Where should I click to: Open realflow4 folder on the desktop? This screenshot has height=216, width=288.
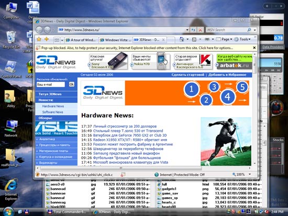pos(10,158)
